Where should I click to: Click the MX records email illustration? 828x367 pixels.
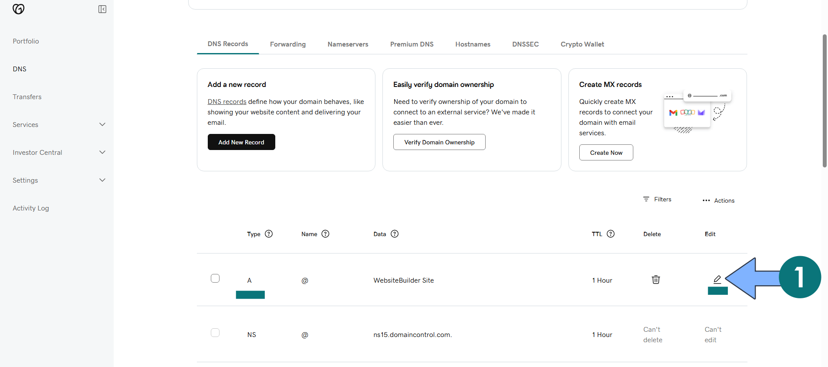tap(697, 112)
